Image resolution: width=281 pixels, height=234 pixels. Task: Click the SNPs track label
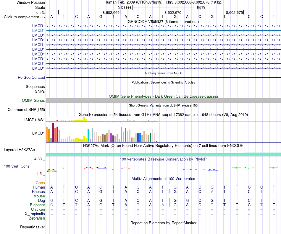[40, 91]
